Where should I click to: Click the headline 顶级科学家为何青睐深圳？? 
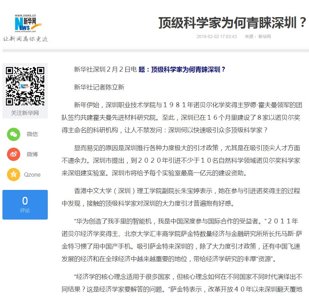(232, 23)
